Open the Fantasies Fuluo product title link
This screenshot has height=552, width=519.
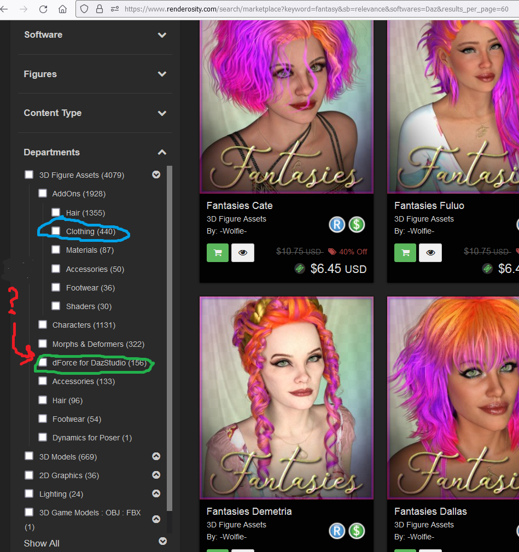pos(429,206)
